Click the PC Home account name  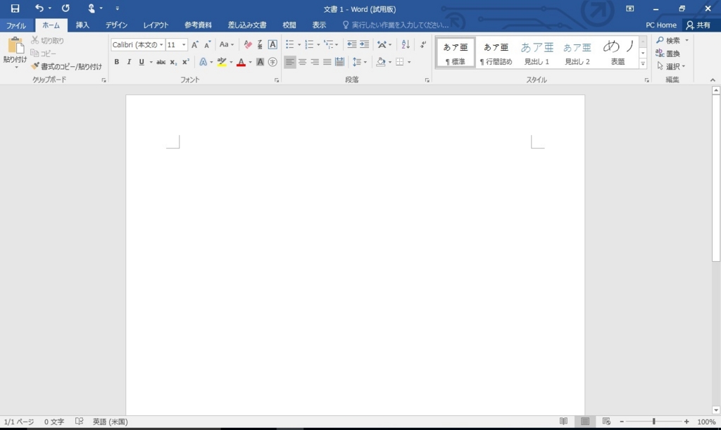[660, 25]
